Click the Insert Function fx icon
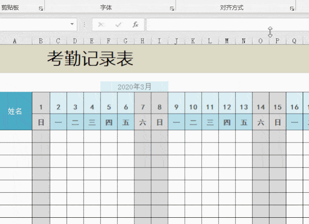This screenshot has width=309, height=224. click(135, 25)
